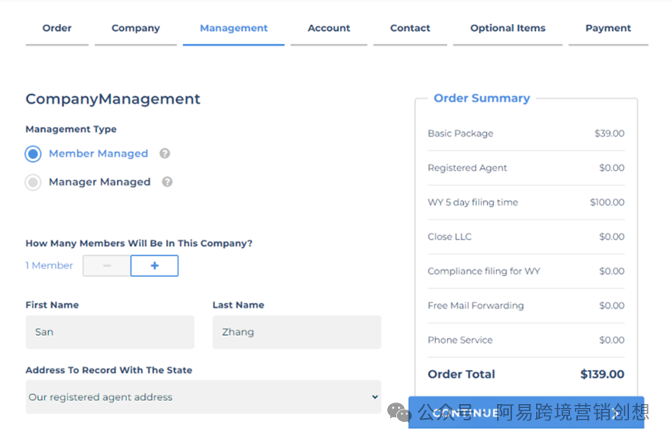Image resolution: width=671 pixels, height=439 pixels.
Task: Go to the Order tab
Action: [x=57, y=28]
